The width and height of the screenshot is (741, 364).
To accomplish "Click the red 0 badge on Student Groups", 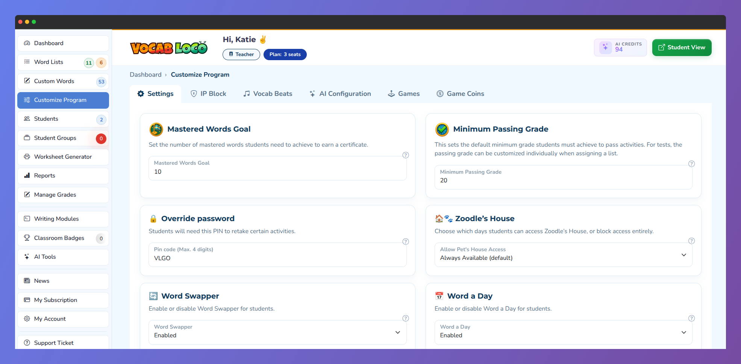I will [x=101, y=138].
